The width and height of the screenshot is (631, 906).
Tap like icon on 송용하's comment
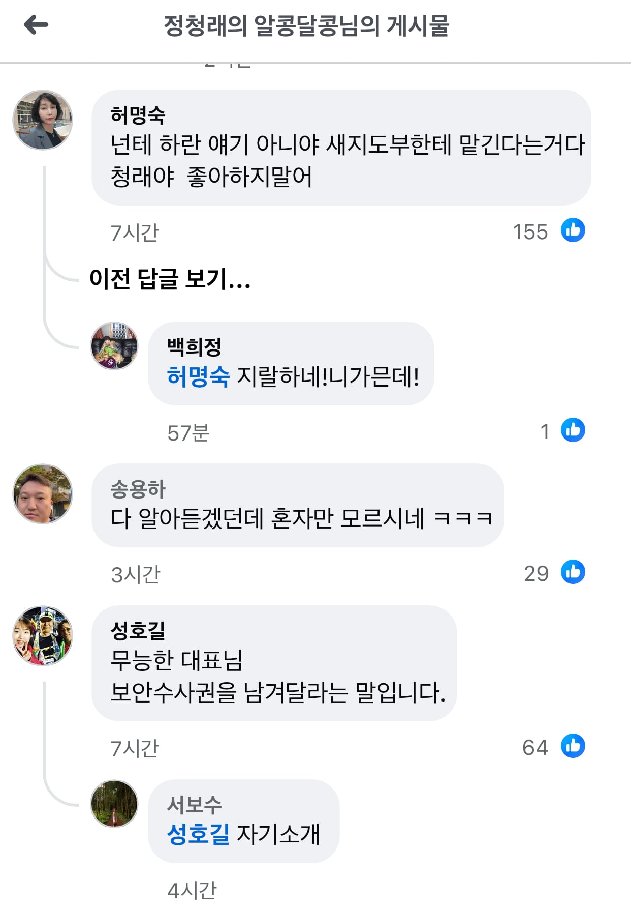click(573, 572)
